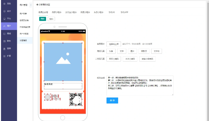This screenshot has width=209, height=121.
Task: Select the avatar placeholder on the poster
Action: click(47, 97)
